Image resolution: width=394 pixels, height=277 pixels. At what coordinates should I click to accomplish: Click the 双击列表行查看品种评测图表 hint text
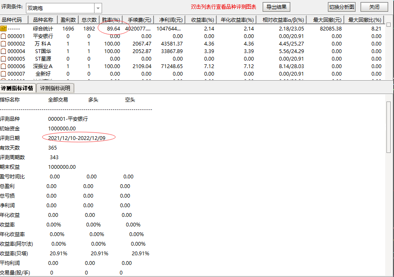point(223,7)
